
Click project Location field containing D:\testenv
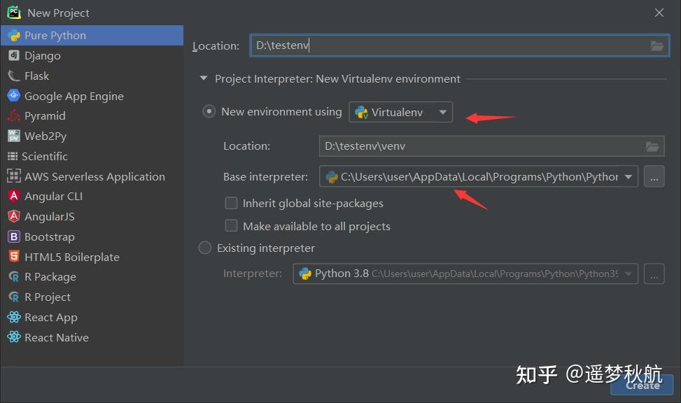[x=460, y=45]
